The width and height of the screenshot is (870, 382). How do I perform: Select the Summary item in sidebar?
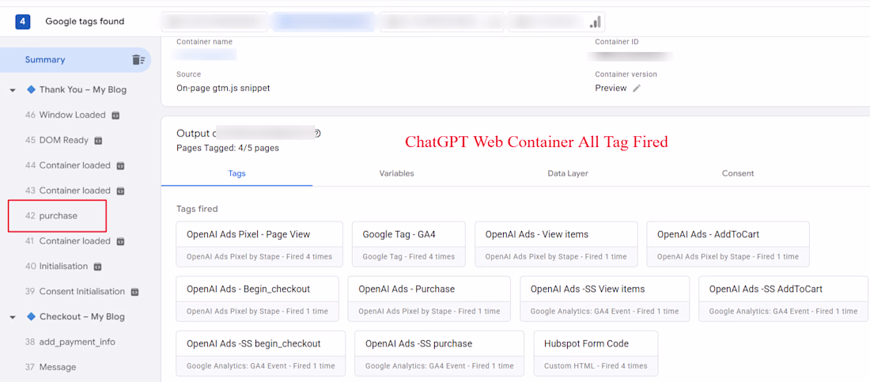click(x=75, y=60)
